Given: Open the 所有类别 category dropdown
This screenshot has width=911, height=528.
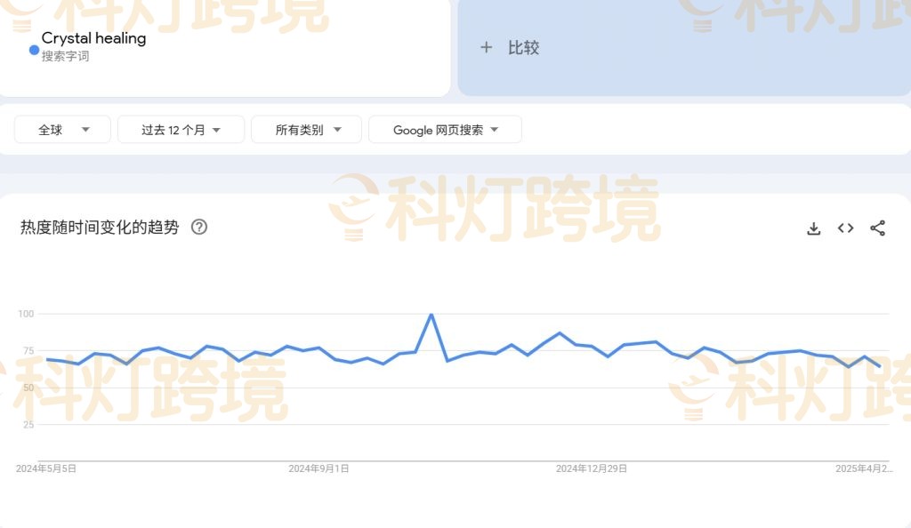Looking at the screenshot, I should pyautogui.click(x=306, y=129).
